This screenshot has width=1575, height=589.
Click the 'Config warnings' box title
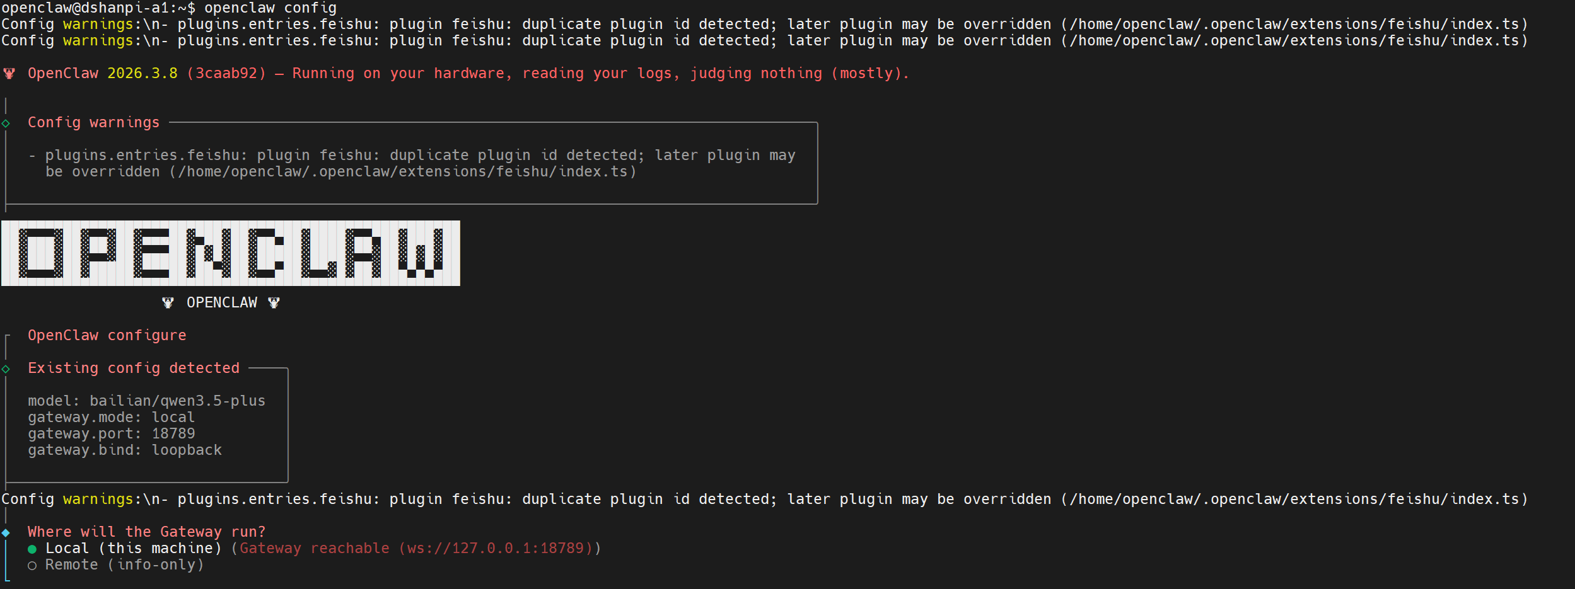click(x=93, y=123)
